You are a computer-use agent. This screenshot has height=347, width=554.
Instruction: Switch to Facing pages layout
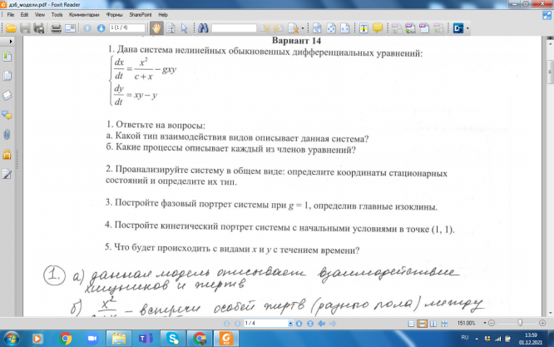pyautogui.click(x=433, y=324)
